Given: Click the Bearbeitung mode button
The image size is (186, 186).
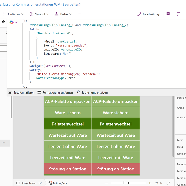Looking at the screenshot, I should [149, 14].
